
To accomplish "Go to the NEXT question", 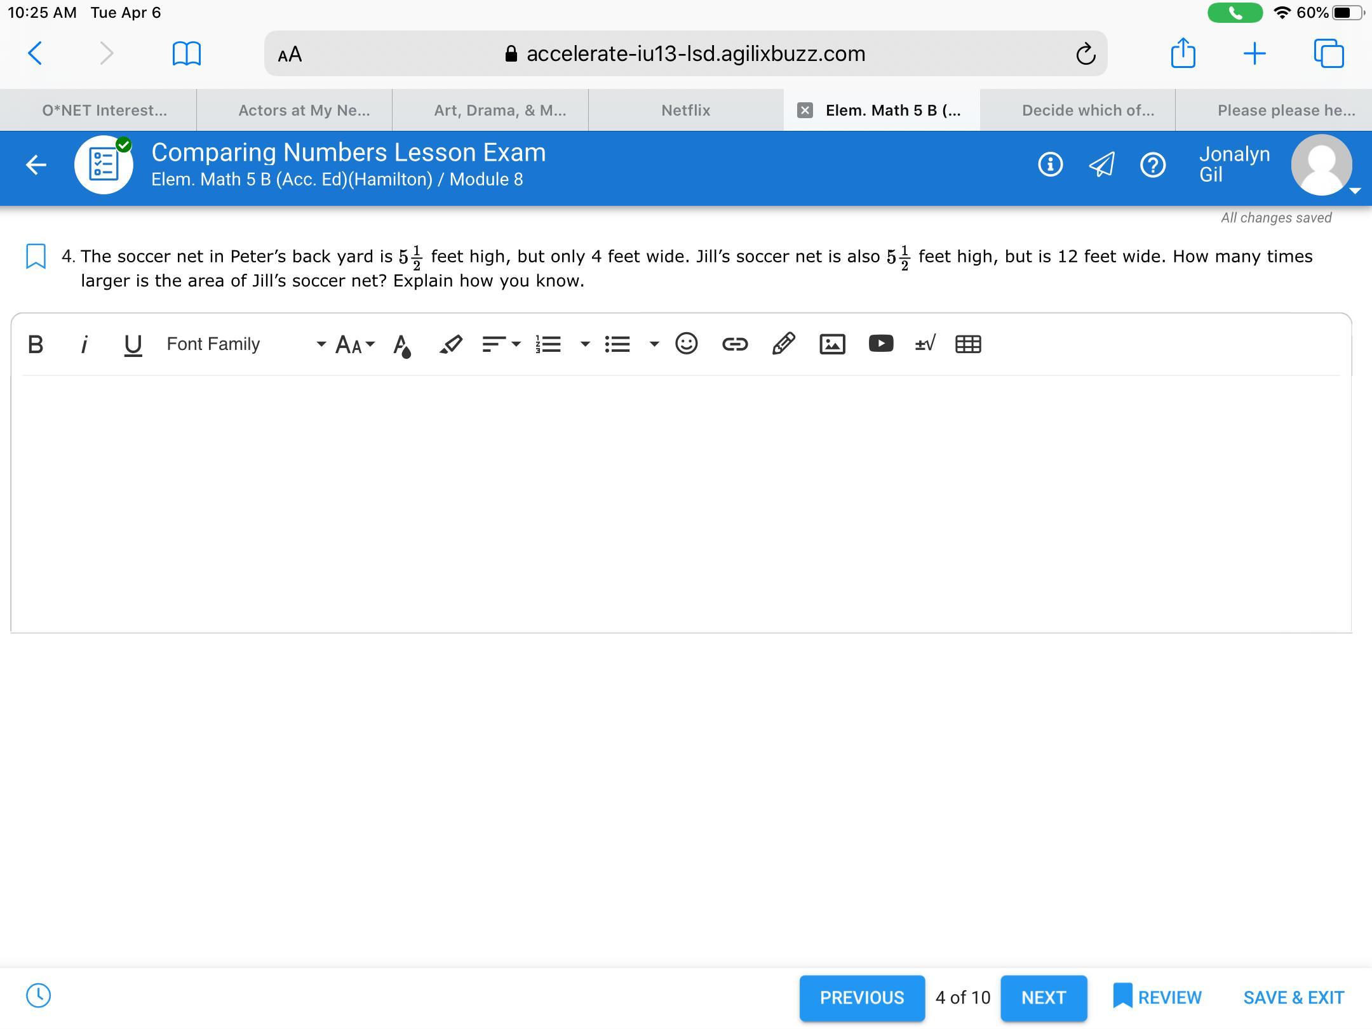I will [x=1043, y=997].
